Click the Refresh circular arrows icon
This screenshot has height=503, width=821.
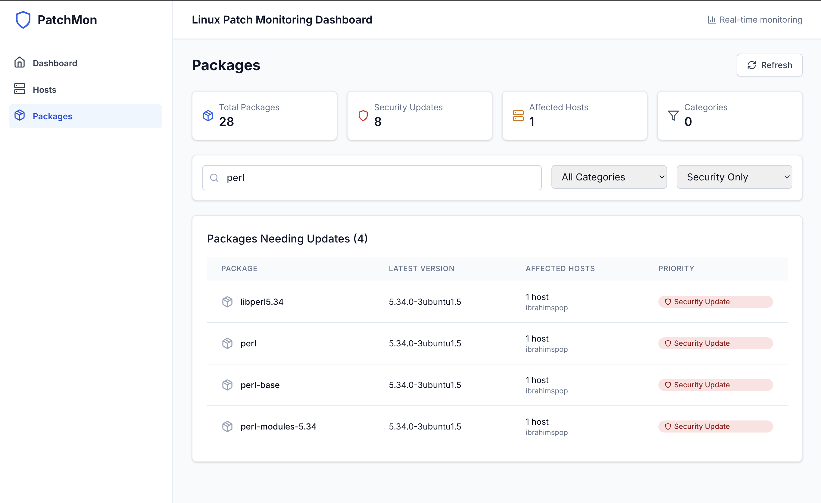tap(751, 65)
